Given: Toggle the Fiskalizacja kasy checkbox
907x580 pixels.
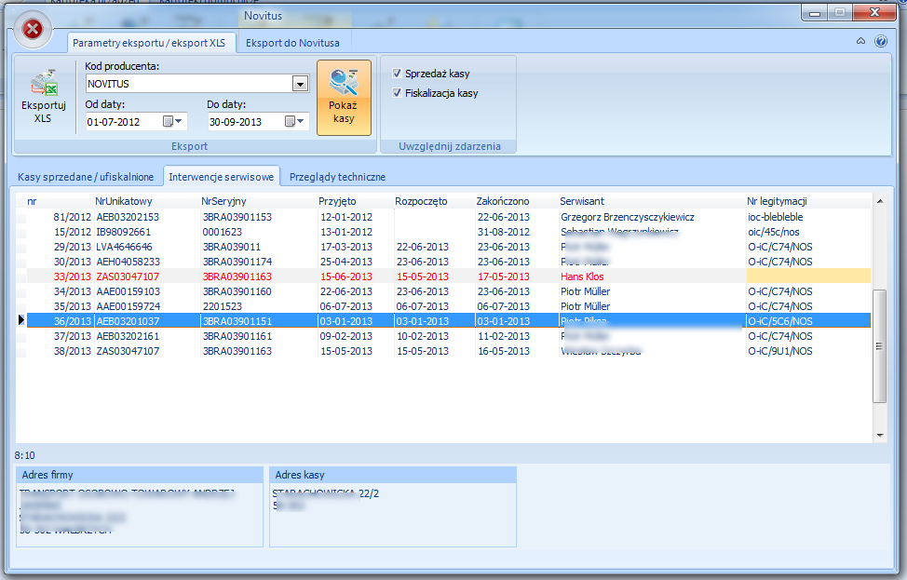Looking at the screenshot, I should point(397,92).
